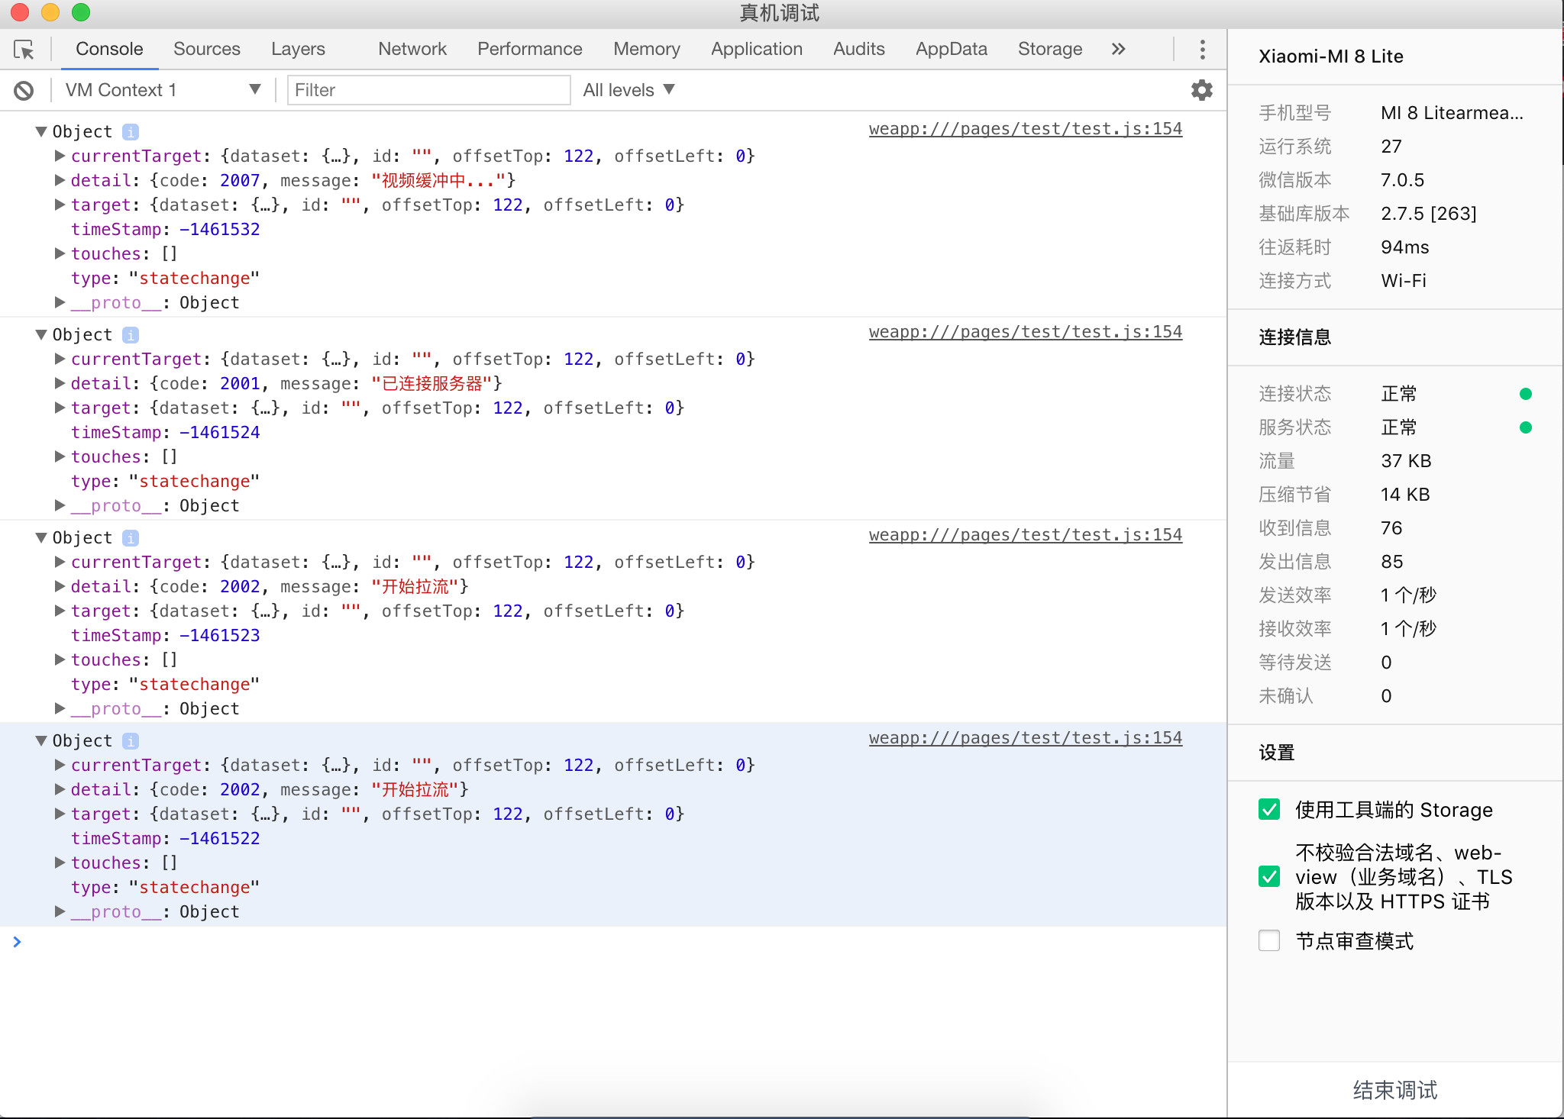Click the 连接信息 section header
1564x1119 pixels.
[1294, 337]
